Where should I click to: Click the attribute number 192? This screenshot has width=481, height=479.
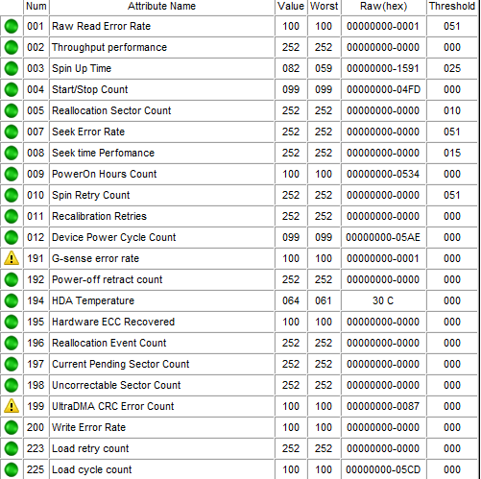coord(36,279)
